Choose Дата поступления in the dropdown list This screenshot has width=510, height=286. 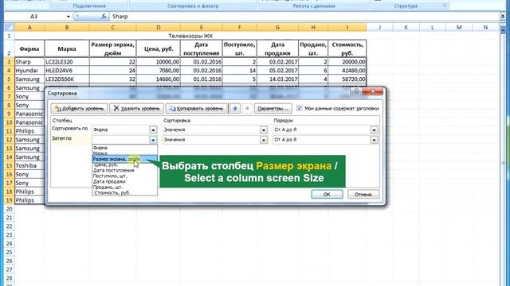(124, 170)
